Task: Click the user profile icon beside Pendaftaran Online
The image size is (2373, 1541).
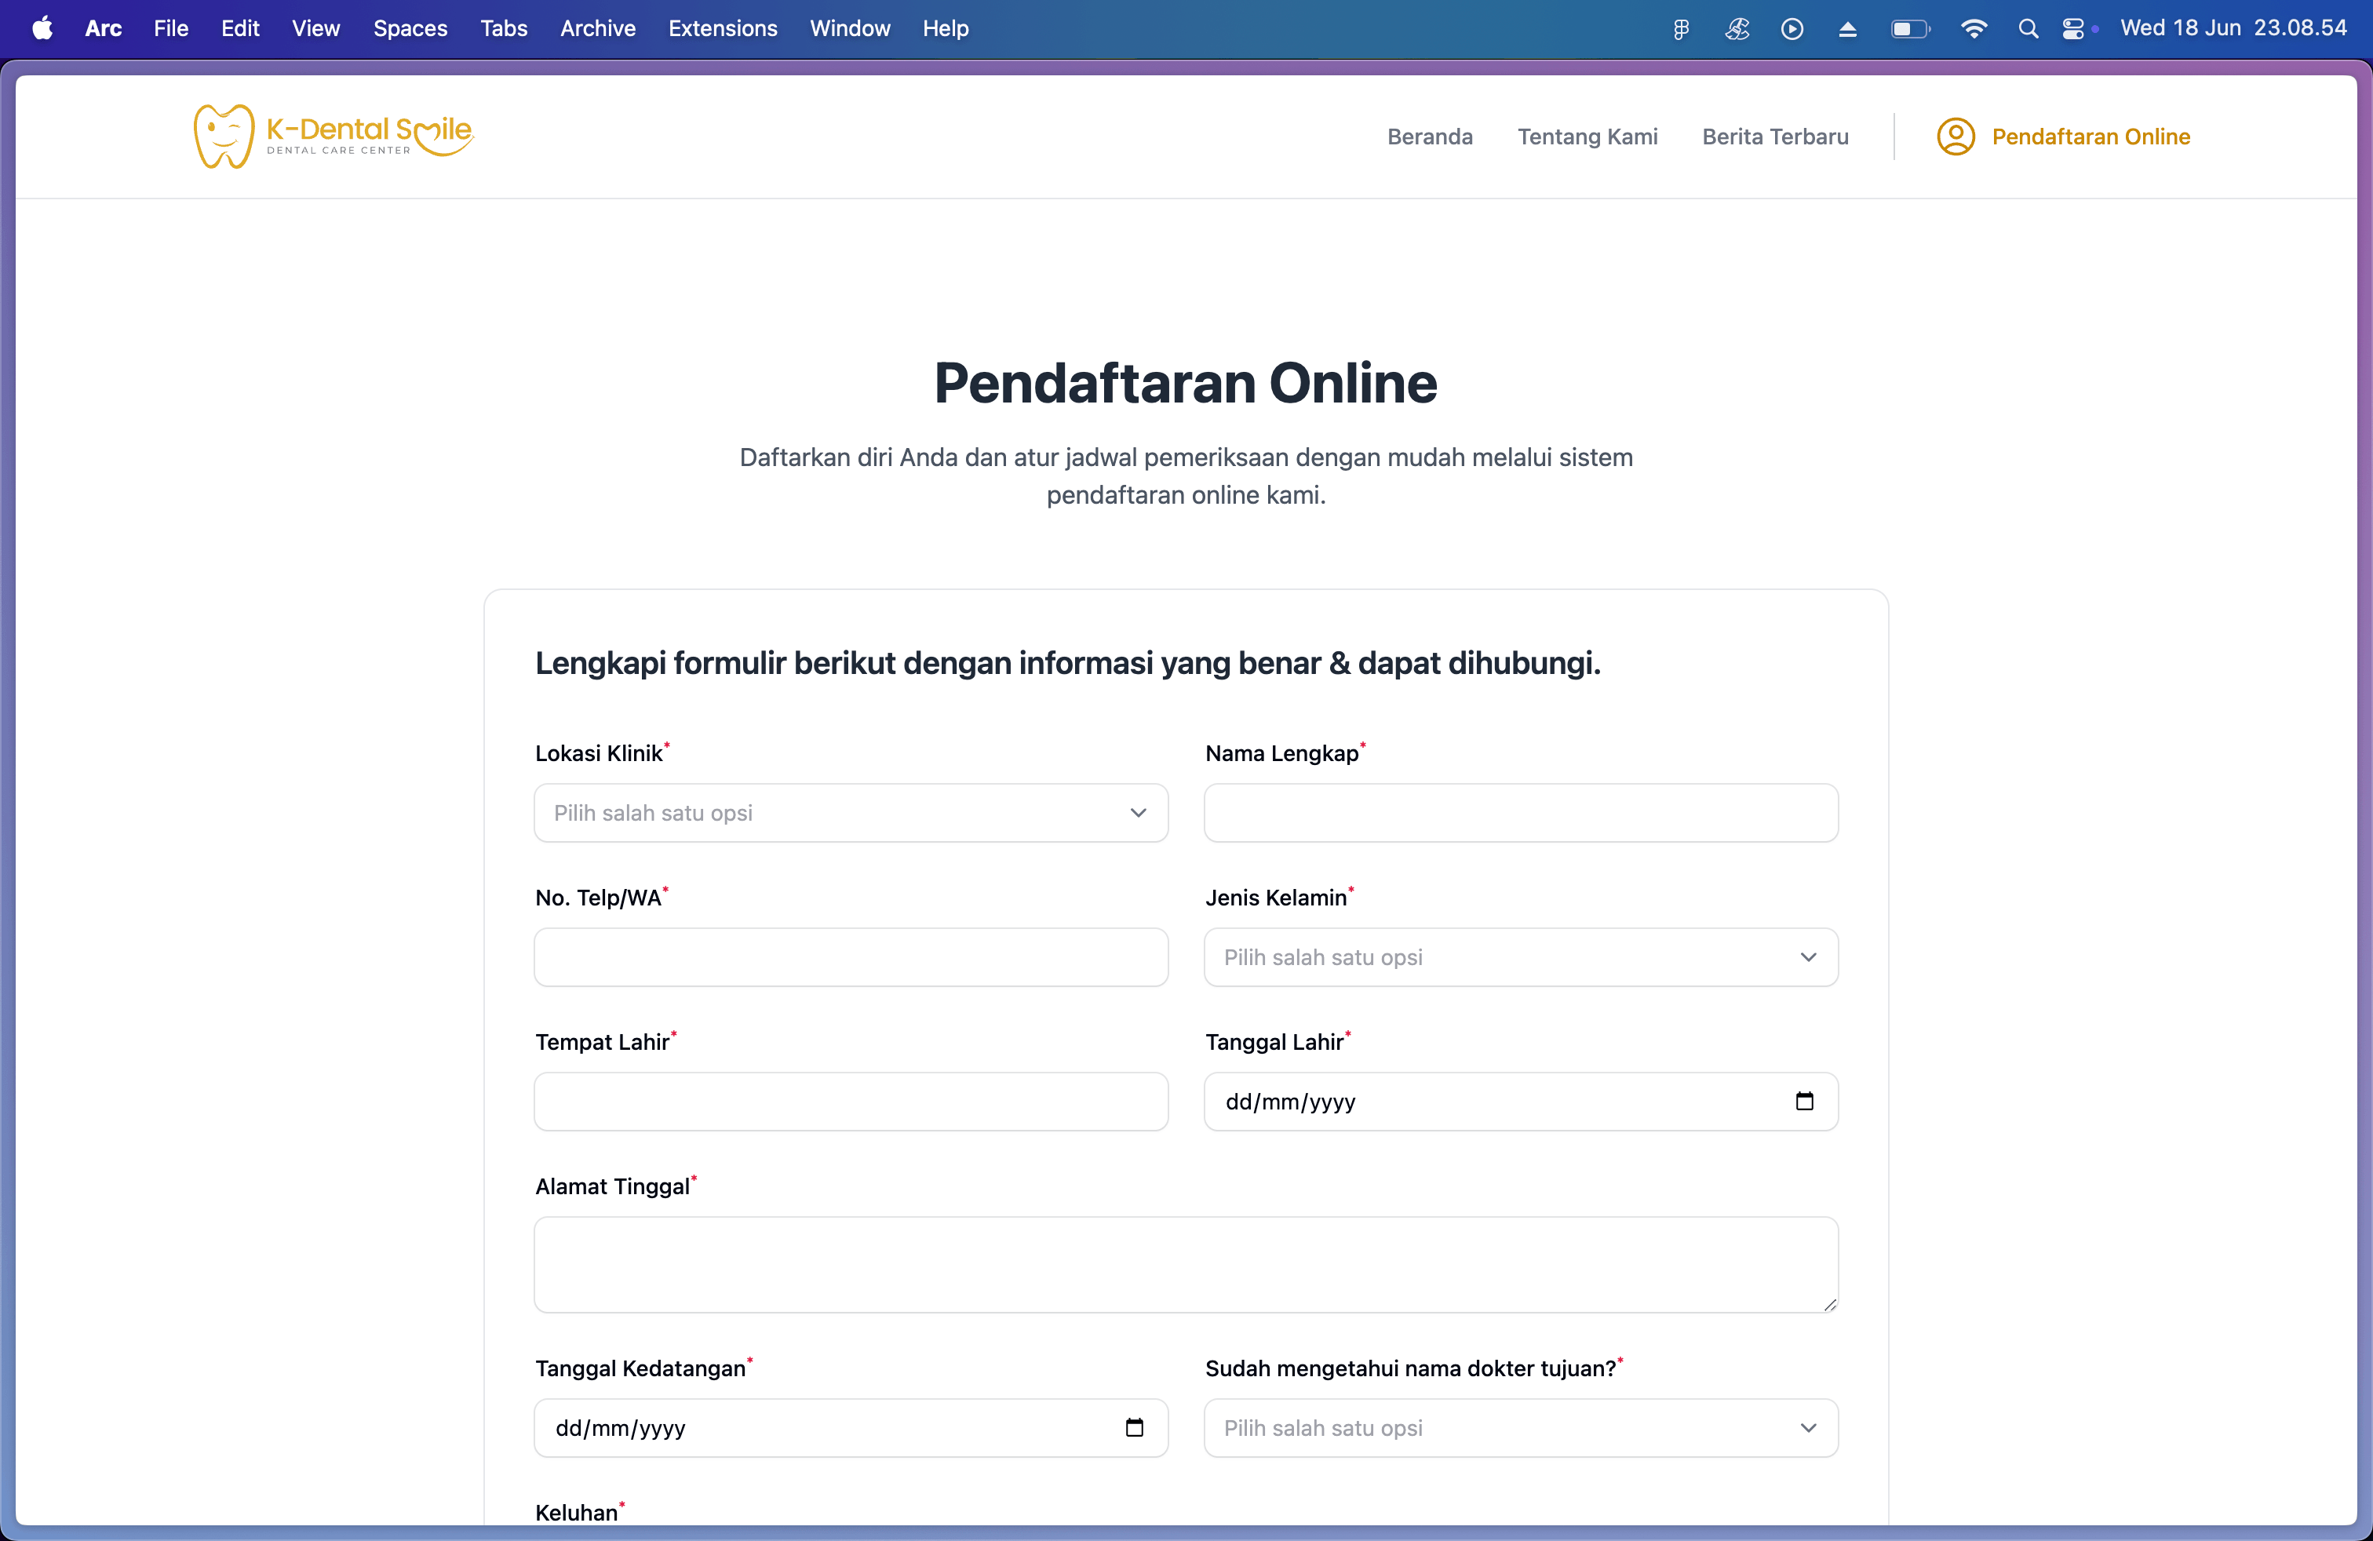Action: tap(1956, 137)
